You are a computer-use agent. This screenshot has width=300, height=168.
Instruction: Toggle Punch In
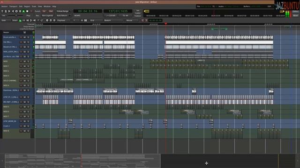44,11
